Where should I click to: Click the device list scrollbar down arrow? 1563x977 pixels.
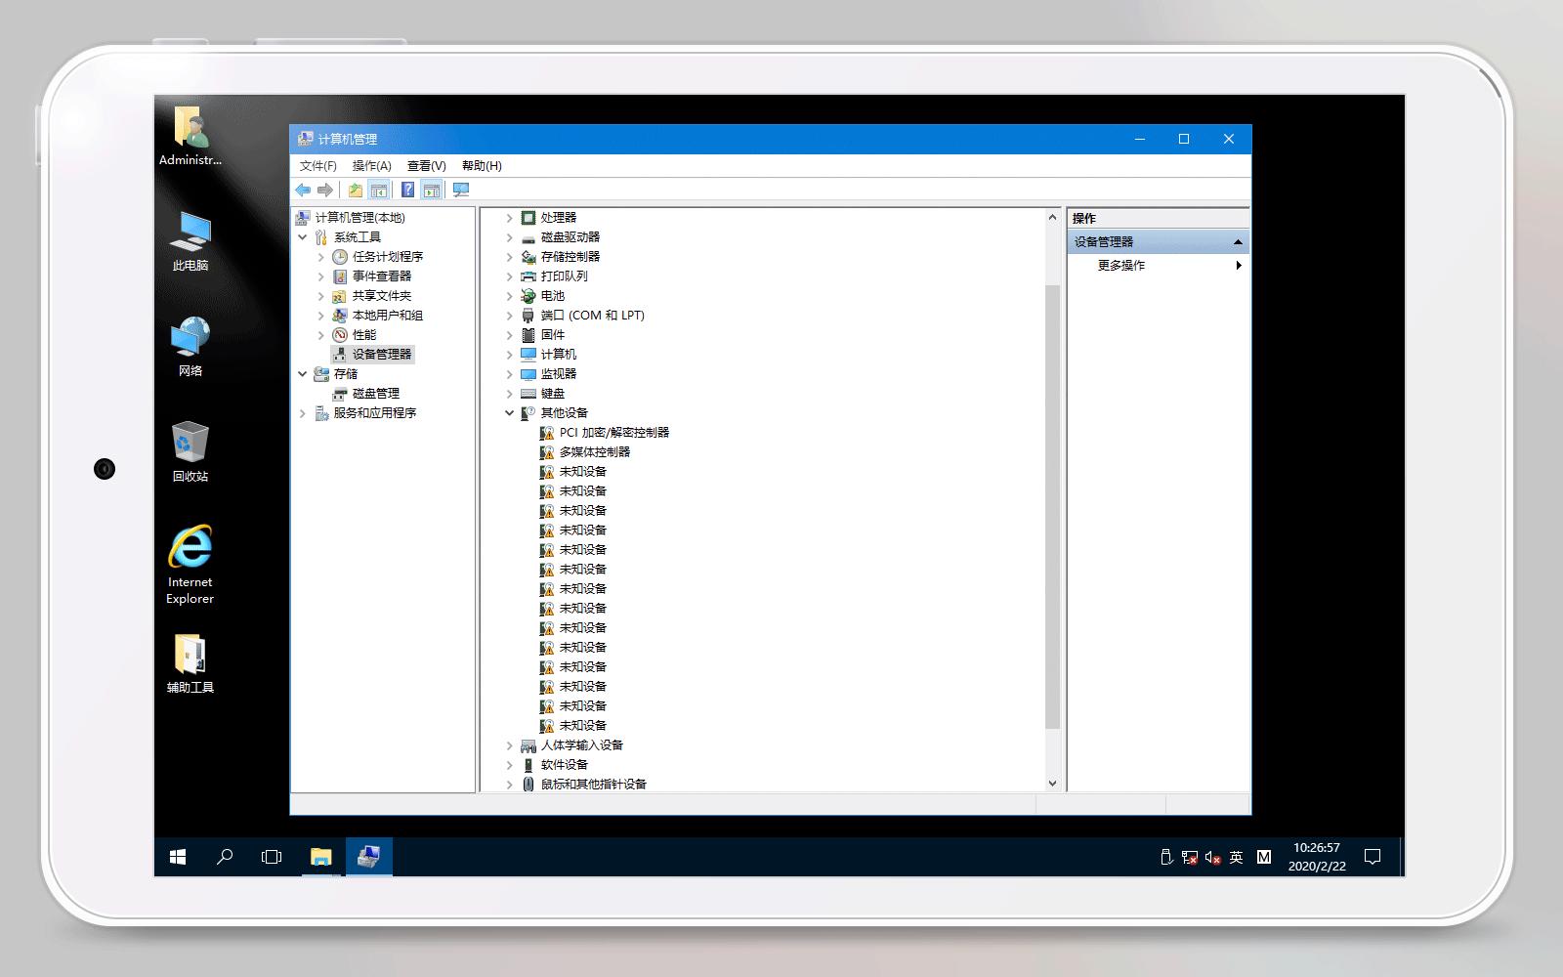[1052, 783]
